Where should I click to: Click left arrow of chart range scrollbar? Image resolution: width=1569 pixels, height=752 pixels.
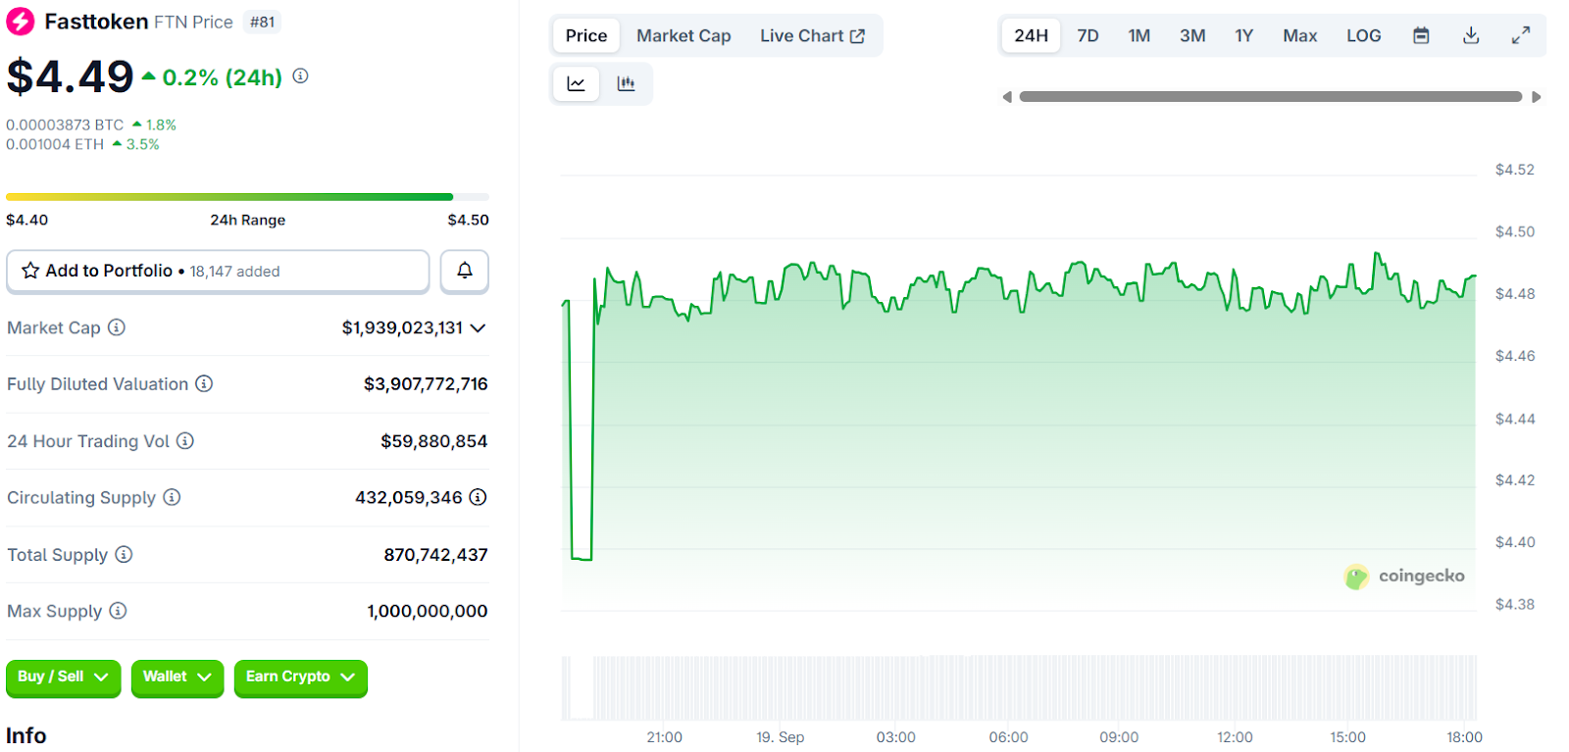pyautogui.click(x=1006, y=97)
